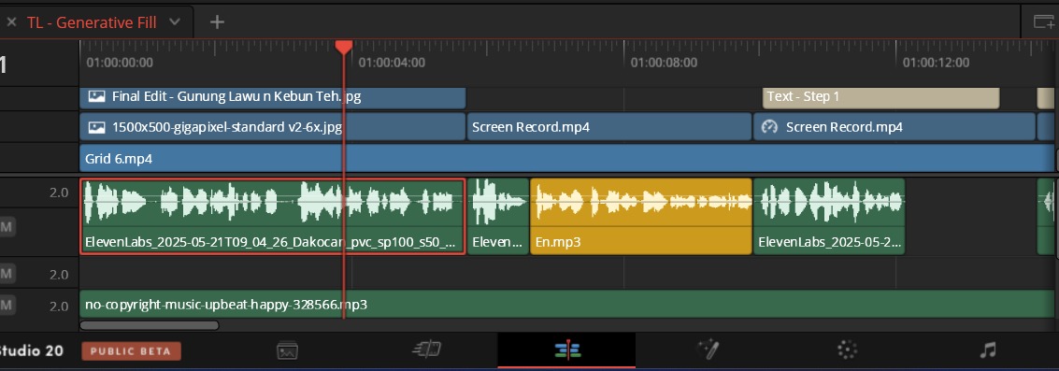This screenshot has height=371, width=1059.
Task: Click the 01:00:04:00 ruler timecode
Action: coord(392,63)
